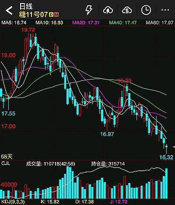175x205 pixels.
Task: Tap the back arrow icon
Action: (9, 11)
